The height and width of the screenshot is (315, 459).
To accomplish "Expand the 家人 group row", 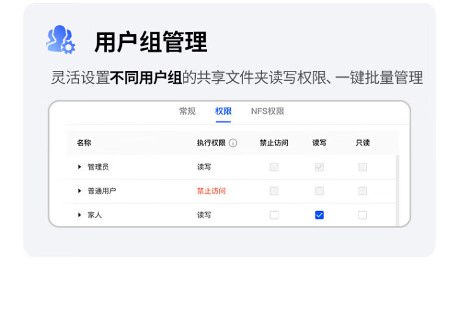I will pos(80,215).
